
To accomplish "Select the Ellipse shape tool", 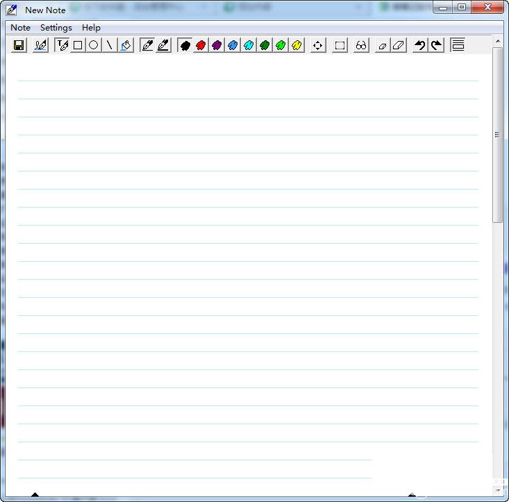I will (x=94, y=45).
